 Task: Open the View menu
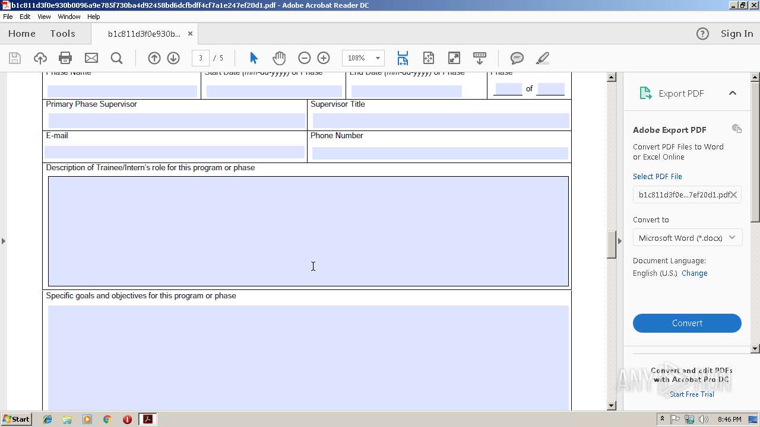[44, 17]
